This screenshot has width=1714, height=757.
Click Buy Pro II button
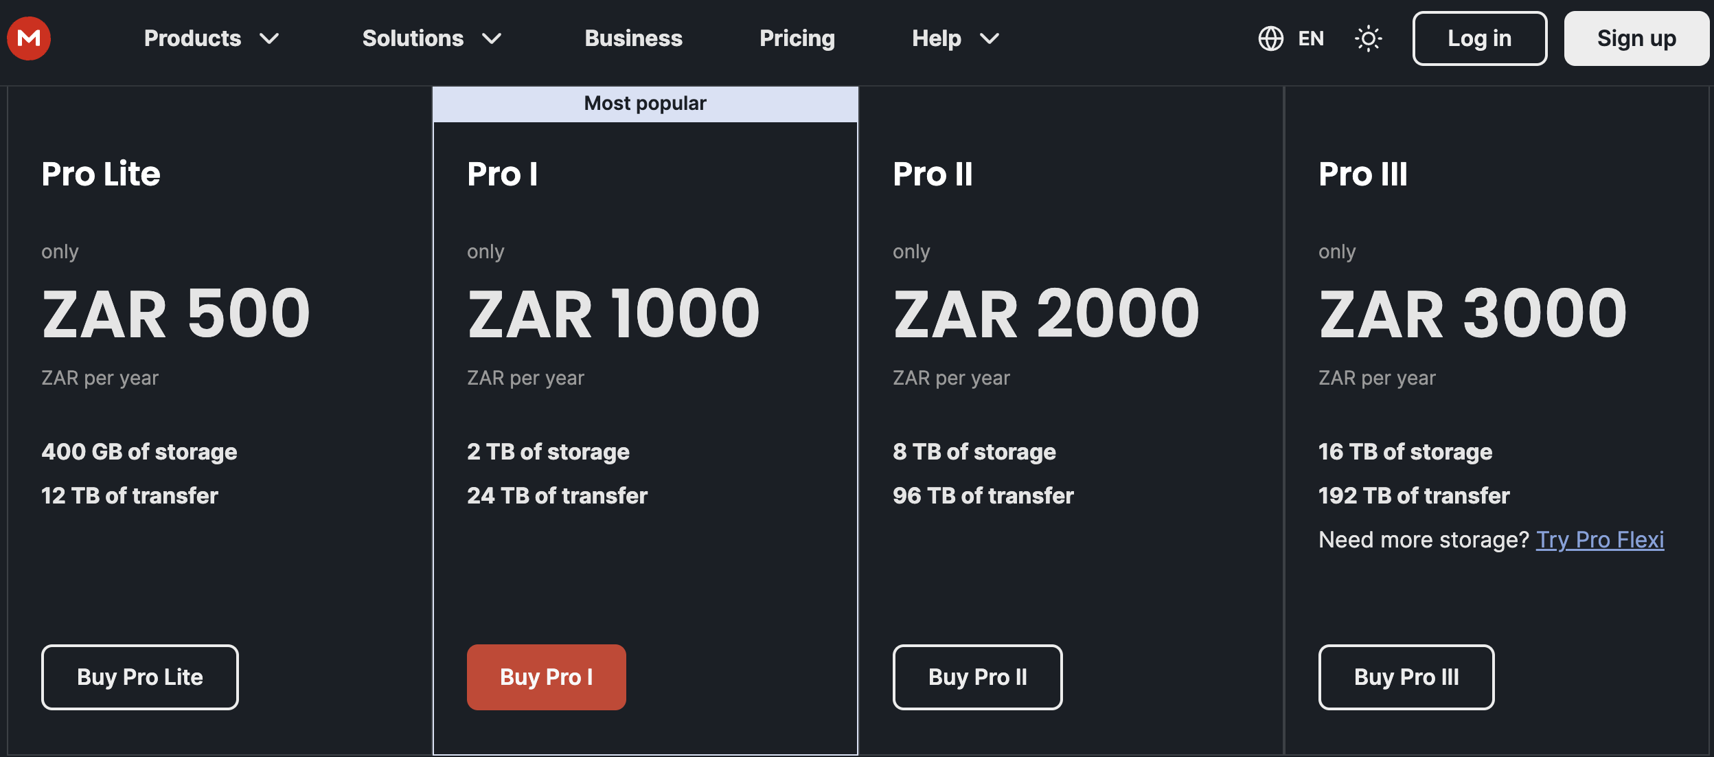977,677
